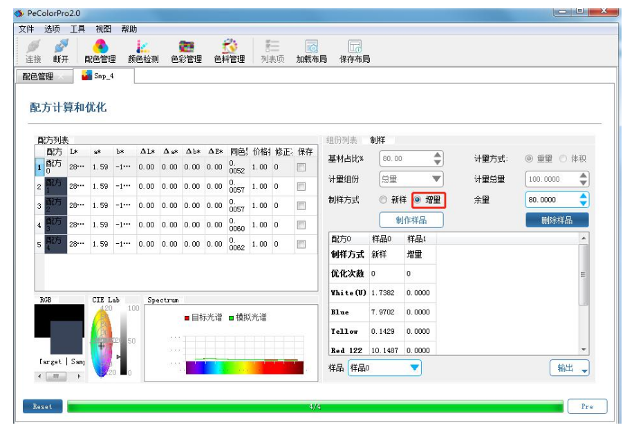Image resolution: width=634 pixels, height=434 pixels.
Task: Decrease the 余量 spinner value
Action: click(583, 204)
